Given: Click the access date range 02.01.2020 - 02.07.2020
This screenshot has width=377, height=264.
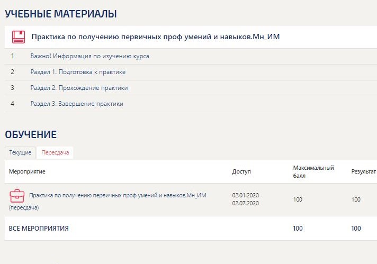Looking at the screenshot, I should click(x=247, y=199).
